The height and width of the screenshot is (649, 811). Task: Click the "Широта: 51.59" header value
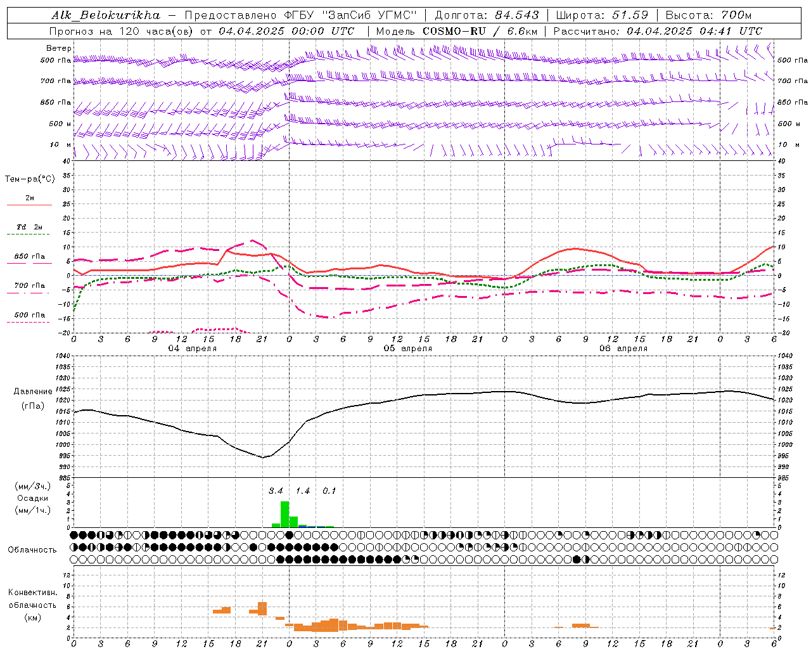click(601, 15)
